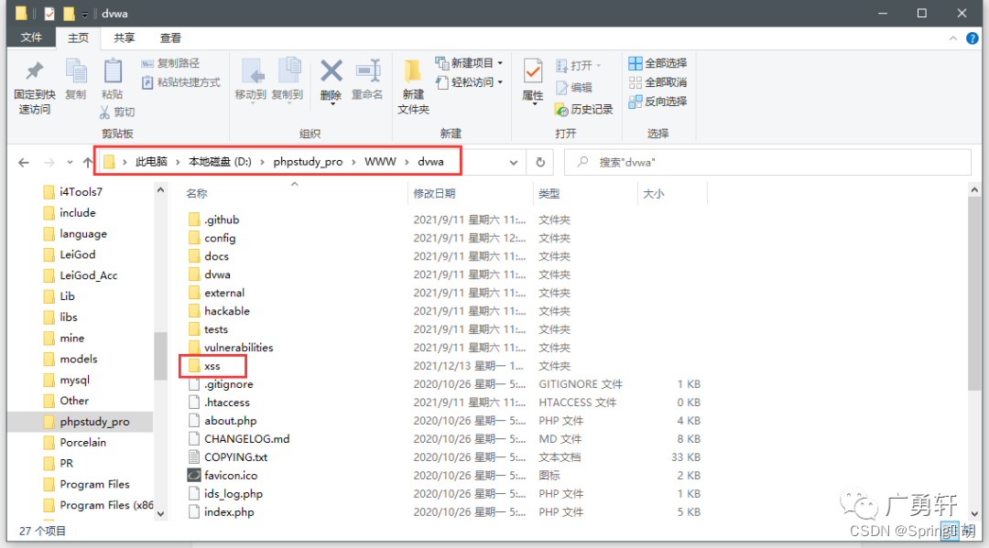Switch to the View (查看) tab
The height and width of the screenshot is (548, 989).
click(x=170, y=38)
